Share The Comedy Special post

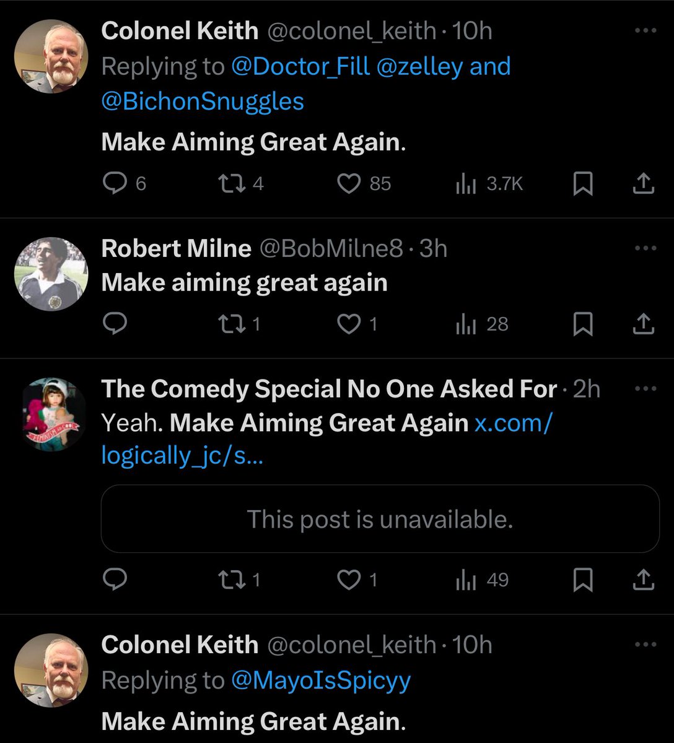tap(644, 580)
